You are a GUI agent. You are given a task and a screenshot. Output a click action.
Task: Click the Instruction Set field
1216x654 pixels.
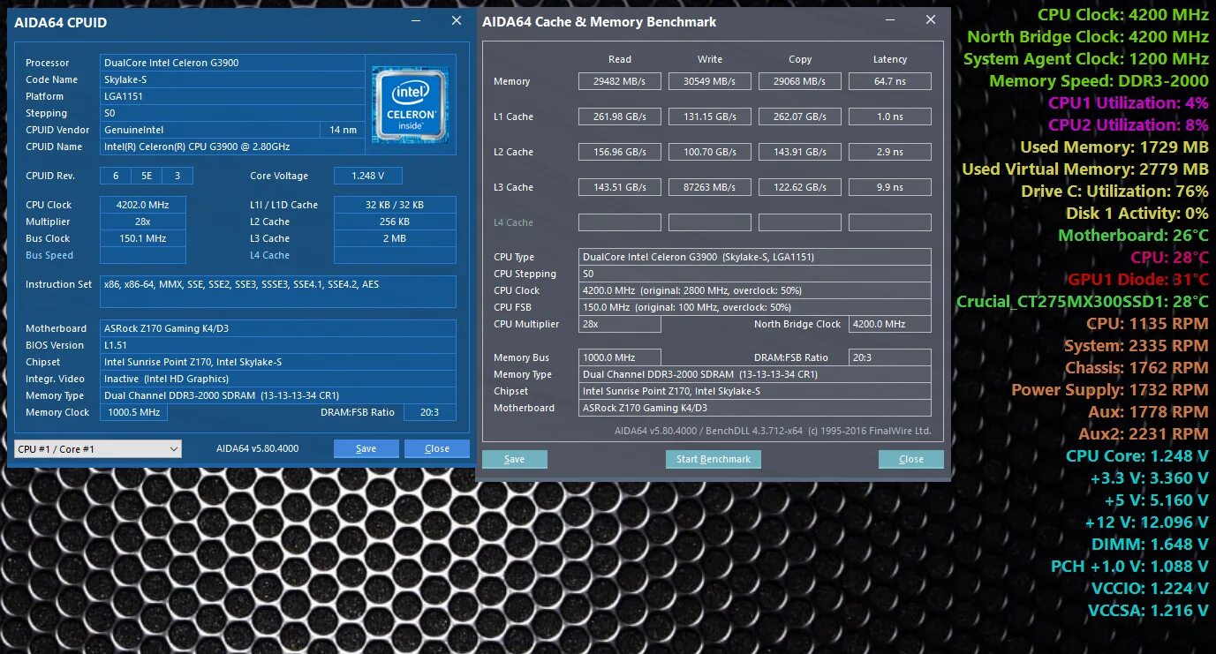[278, 291]
